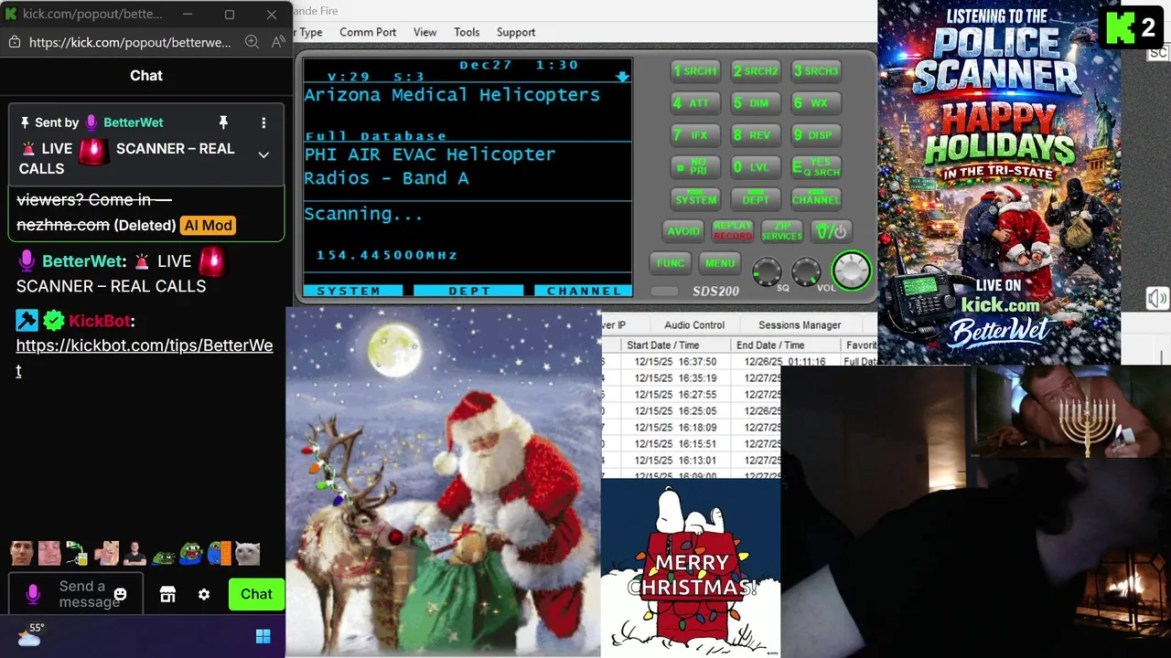Click the SYSTEM key on the keypad
1171x658 pixels.
[x=695, y=199]
